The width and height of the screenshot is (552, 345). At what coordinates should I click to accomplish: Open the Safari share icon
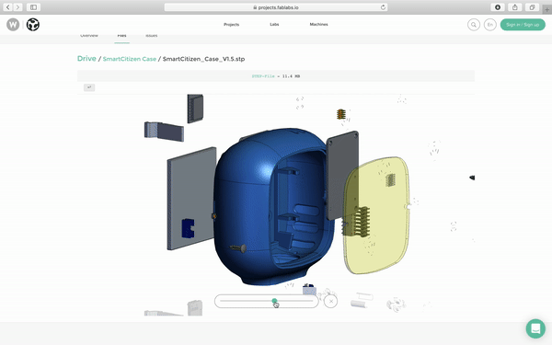click(514, 7)
